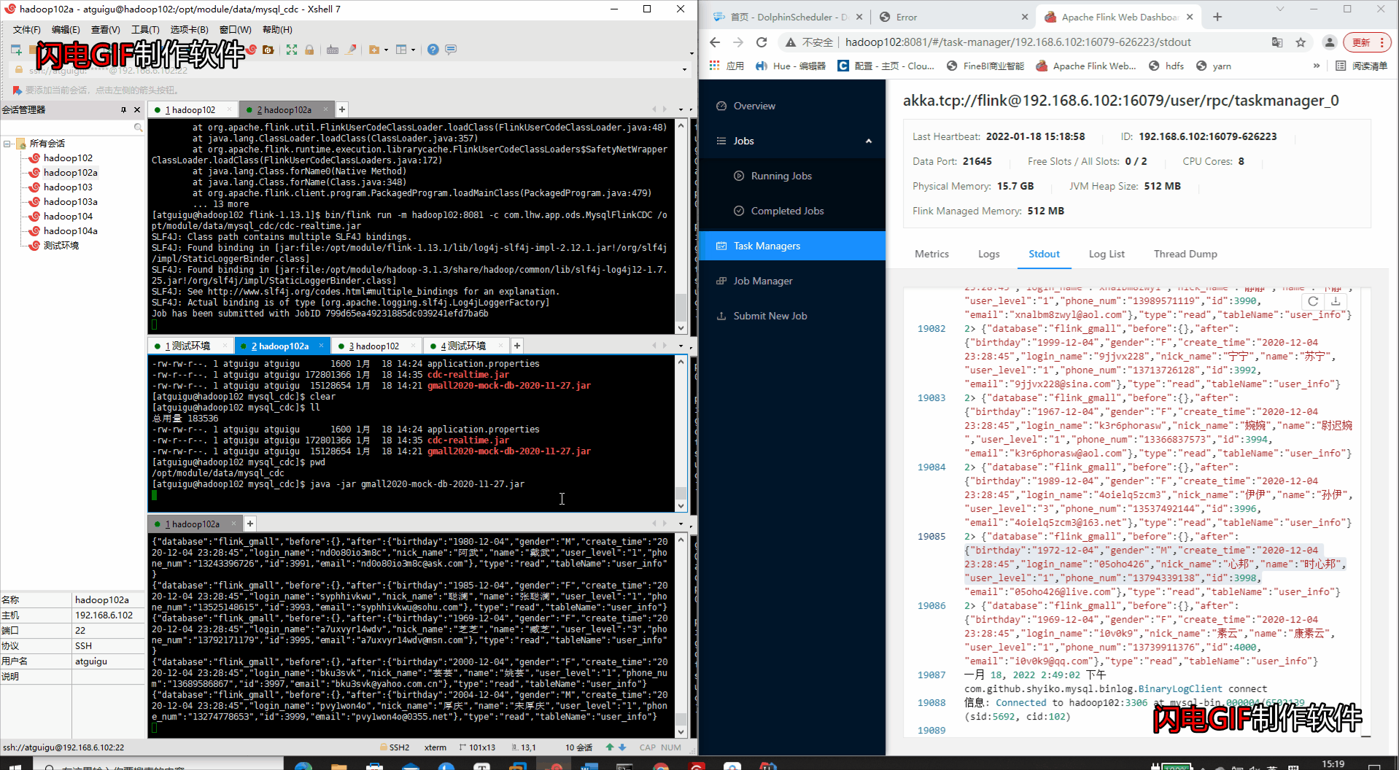Screen dimensions: 1399x770
Task: Click the layout panel icon in Xshell toolbar
Action: point(401,50)
